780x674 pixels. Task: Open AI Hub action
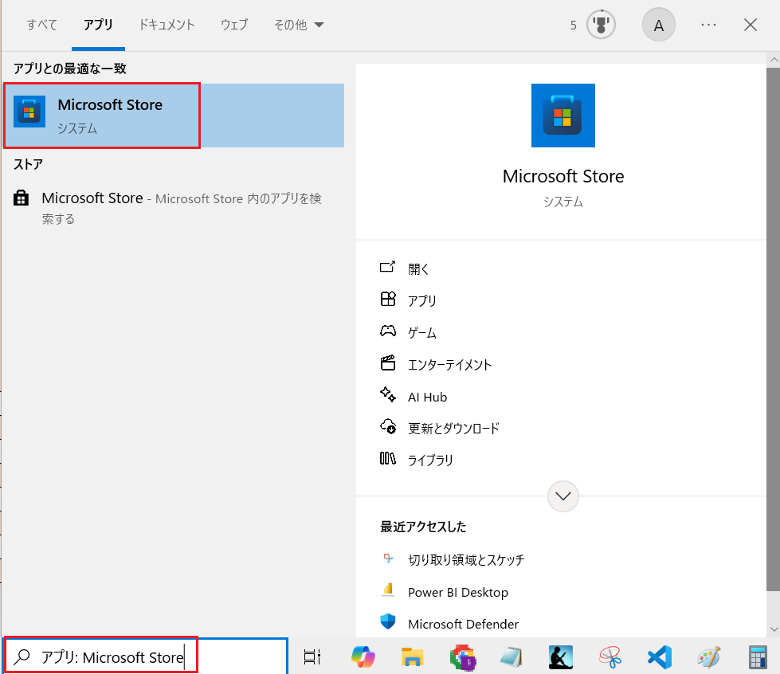(x=427, y=397)
